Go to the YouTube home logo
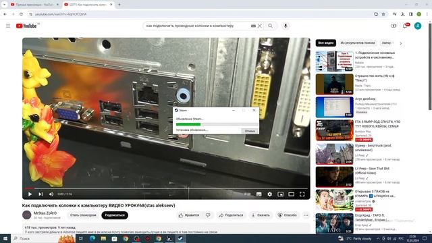 [x=26, y=26]
